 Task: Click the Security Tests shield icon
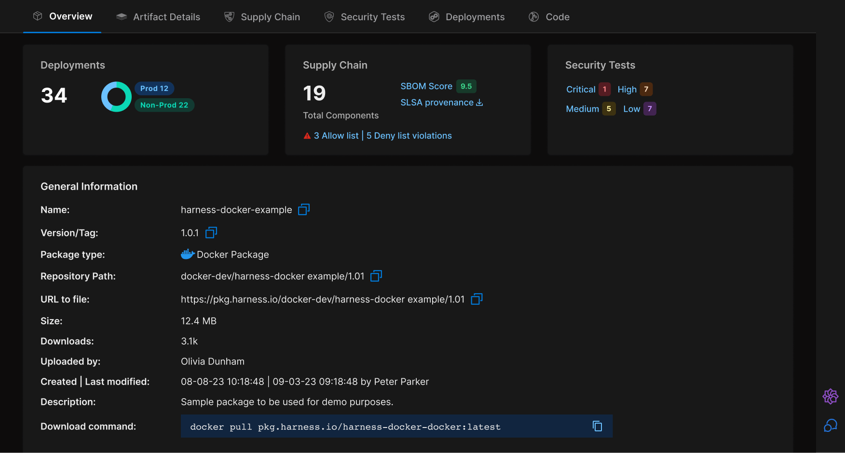pos(329,17)
